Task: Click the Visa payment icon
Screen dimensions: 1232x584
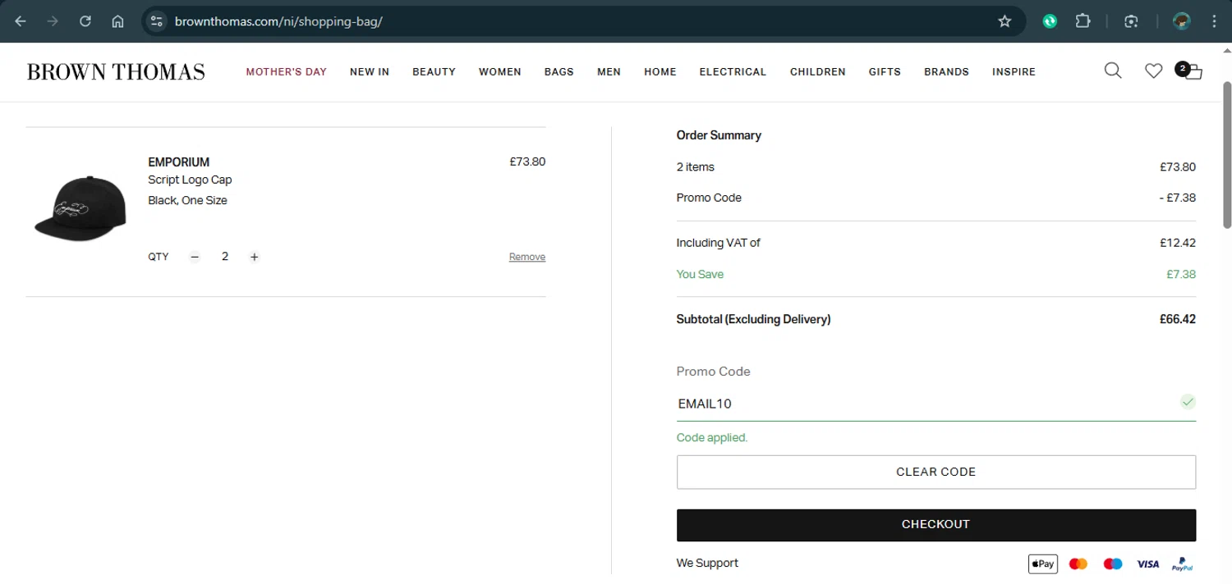Action: tap(1147, 563)
